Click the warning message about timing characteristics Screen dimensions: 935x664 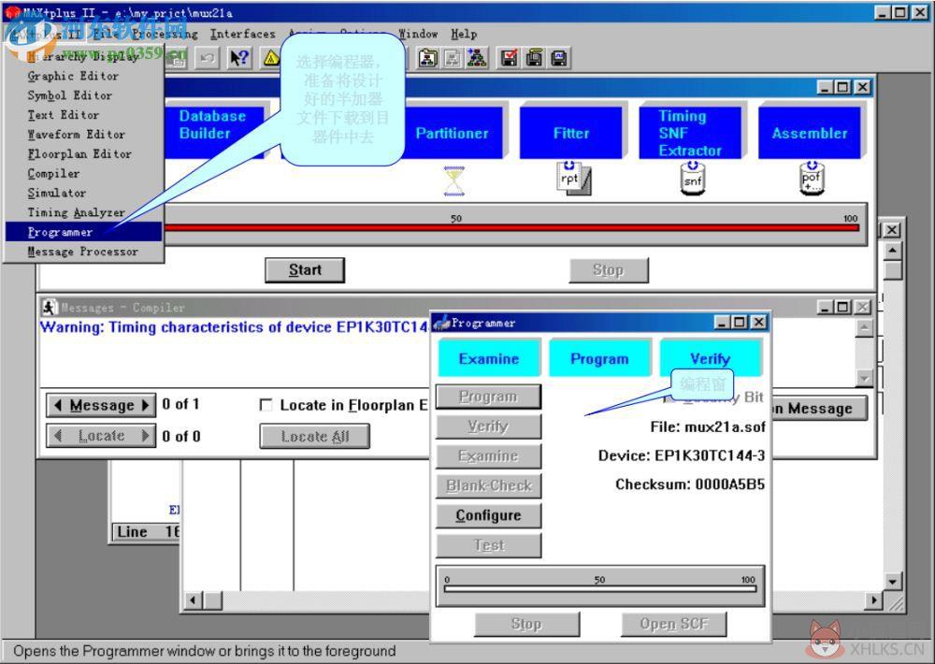235,327
